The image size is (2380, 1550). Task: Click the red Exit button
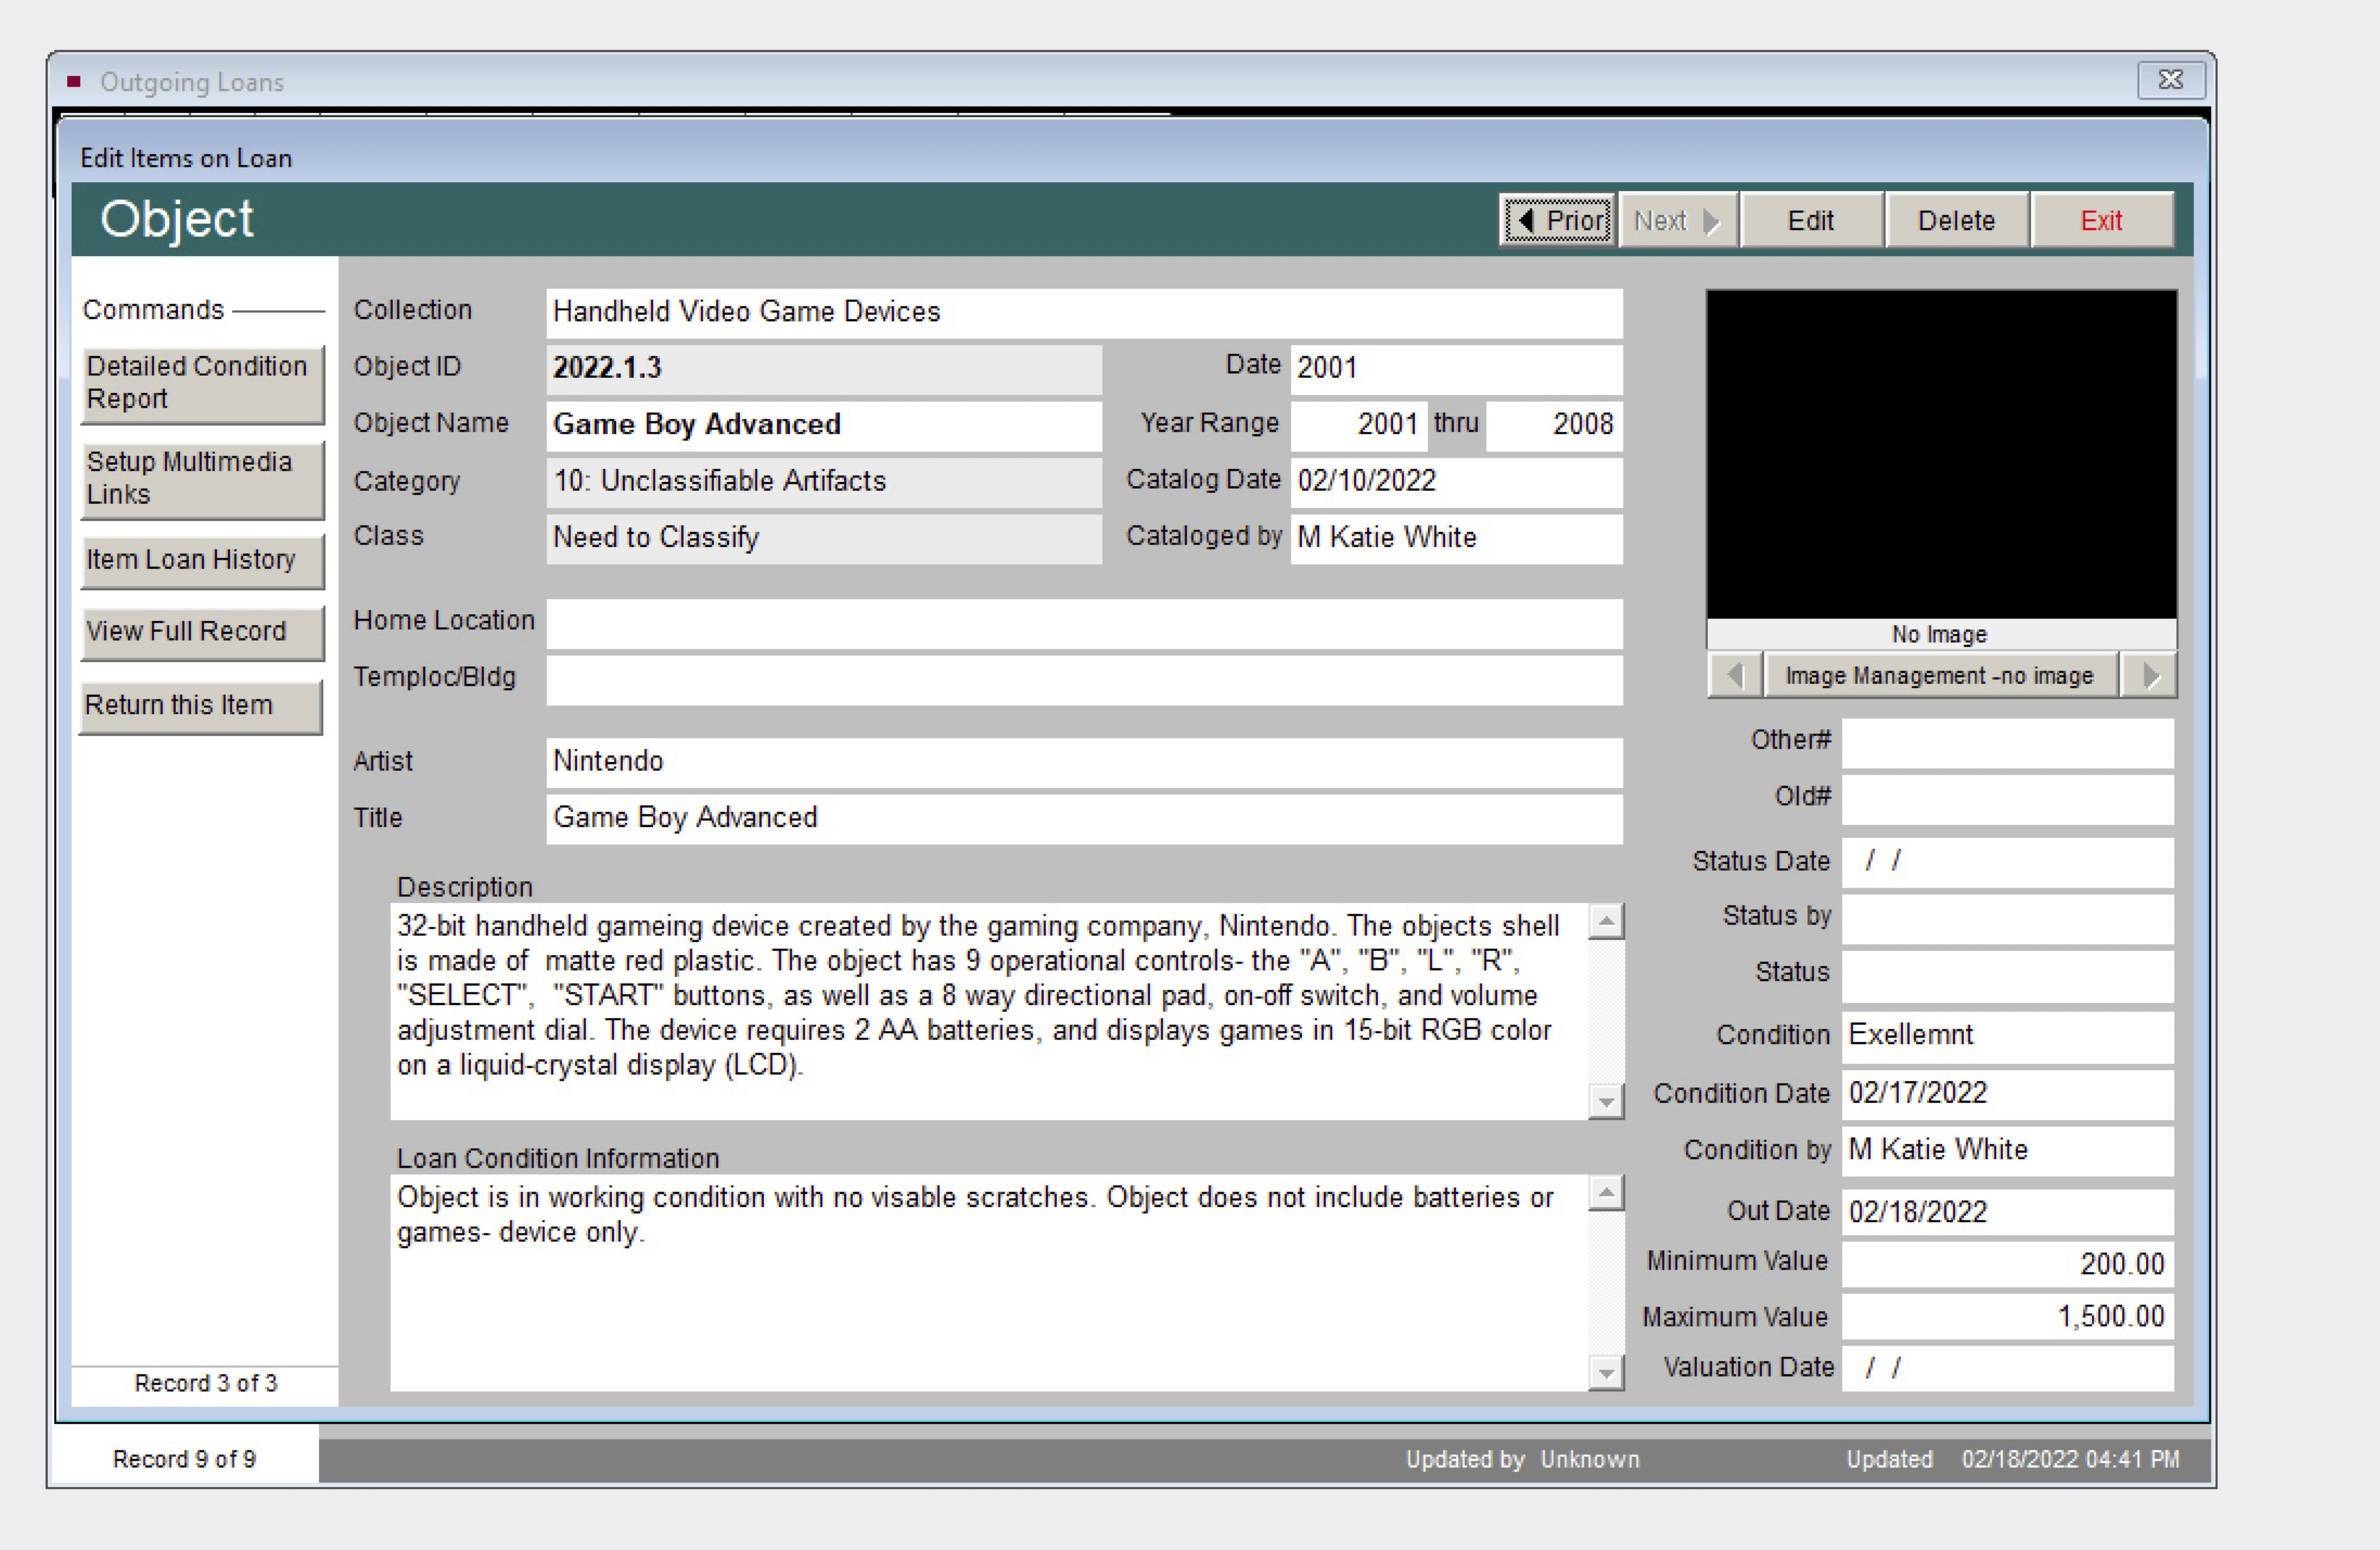coord(2100,220)
